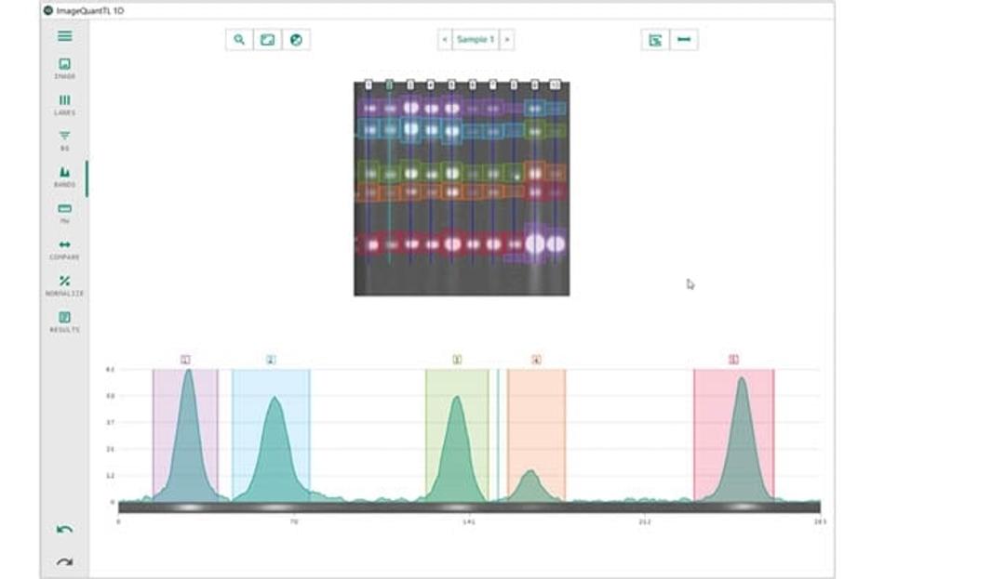Click the band selection icon on the right toolbar
The width and height of the screenshot is (1005, 579).
pyautogui.click(x=655, y=39)
